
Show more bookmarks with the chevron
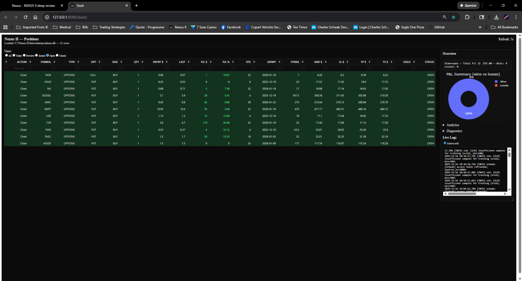coord(480,27)
